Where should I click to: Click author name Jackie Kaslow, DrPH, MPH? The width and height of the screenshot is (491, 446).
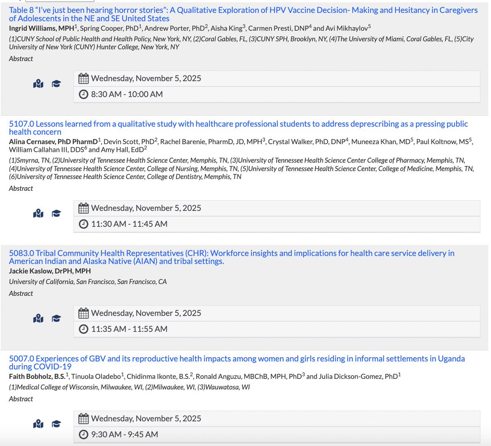pos(50,271)
